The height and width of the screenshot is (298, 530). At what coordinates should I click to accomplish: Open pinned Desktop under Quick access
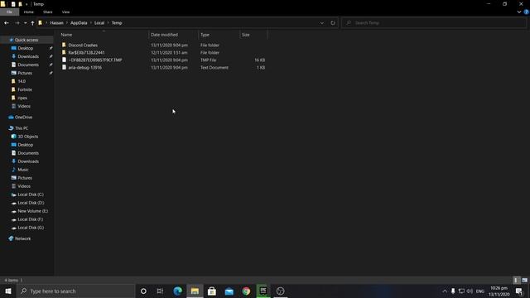click(26, 48)
